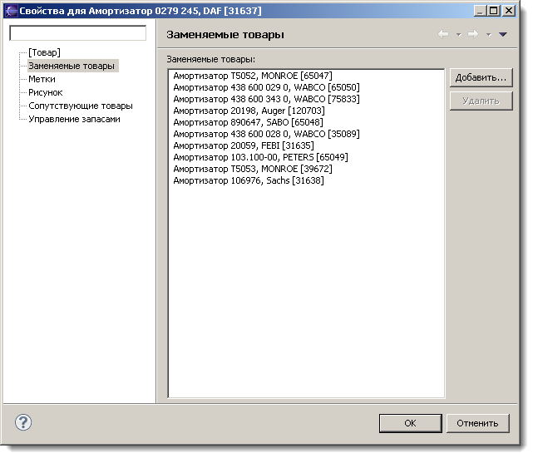The height and width of the screenshot is (458, 533).
Task: Open the Метки page
Action: pyautogui.click(x=42, y=79)
